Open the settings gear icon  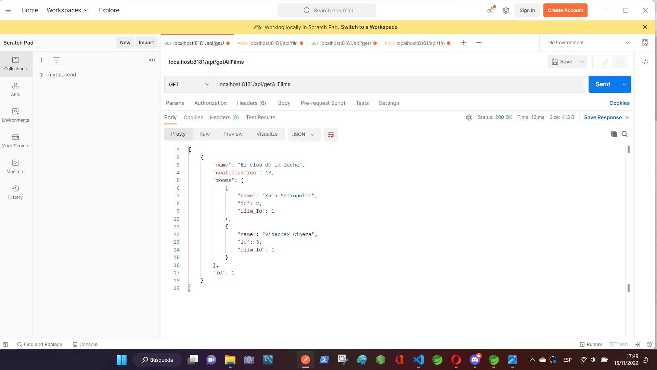point(506,10)
